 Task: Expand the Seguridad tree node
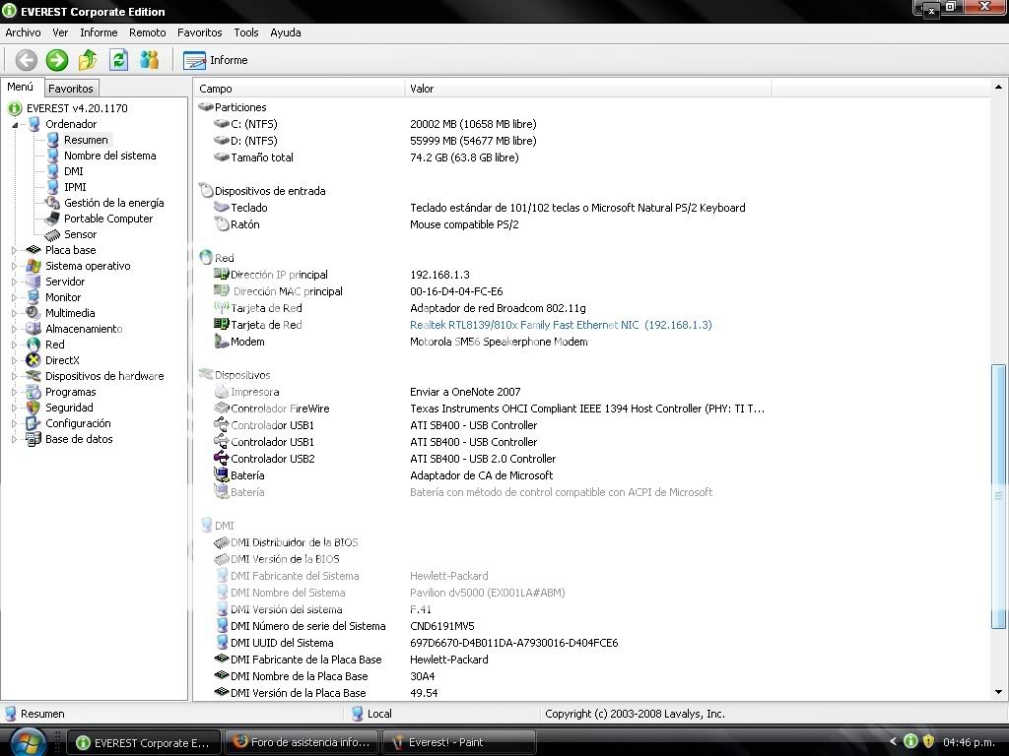(14, 408)
